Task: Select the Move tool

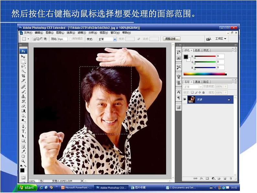Action: pos(23,57)
